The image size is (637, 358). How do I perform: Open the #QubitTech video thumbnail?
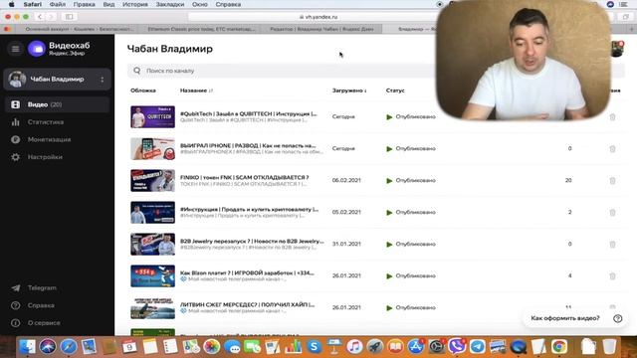[x=152, y=117]
